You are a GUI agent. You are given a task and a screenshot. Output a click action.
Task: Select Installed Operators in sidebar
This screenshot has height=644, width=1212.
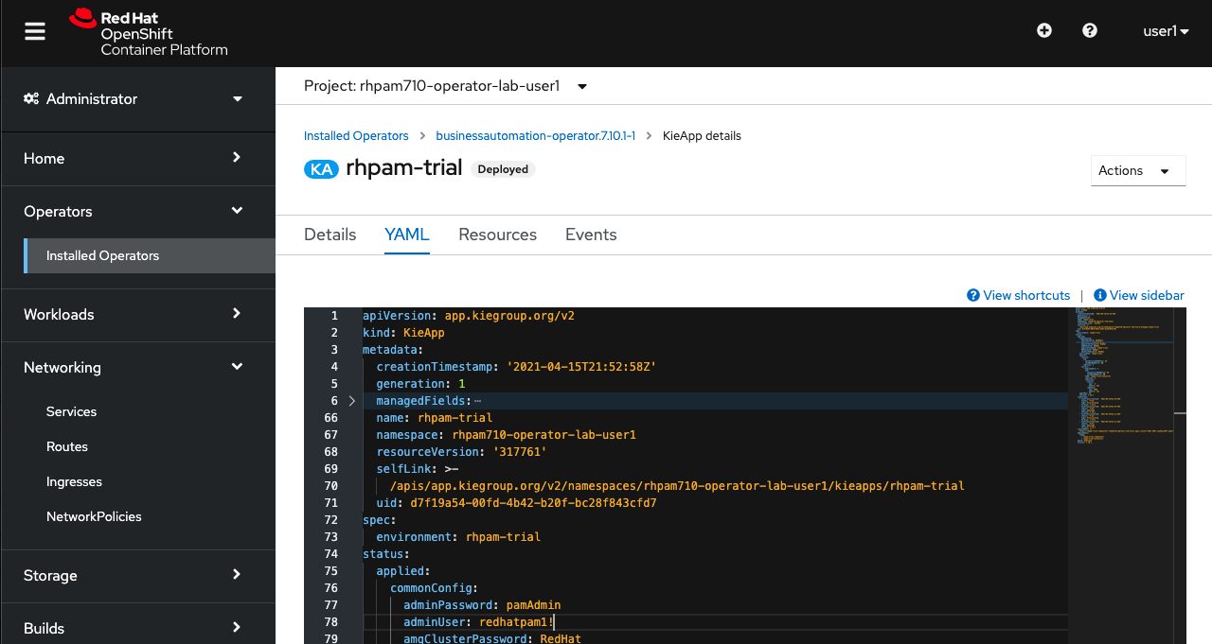150,255
